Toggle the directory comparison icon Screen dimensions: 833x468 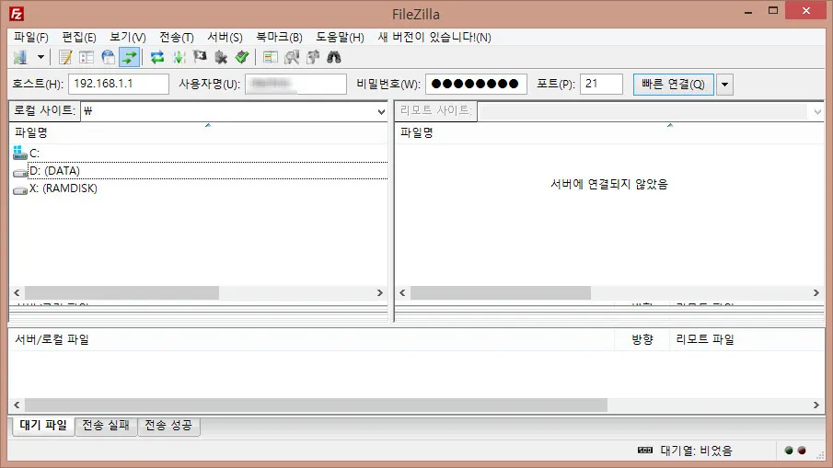tap(292, 57)
